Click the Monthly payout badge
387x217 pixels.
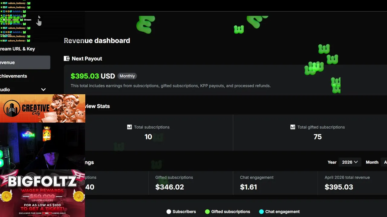[x=127, y=76]
